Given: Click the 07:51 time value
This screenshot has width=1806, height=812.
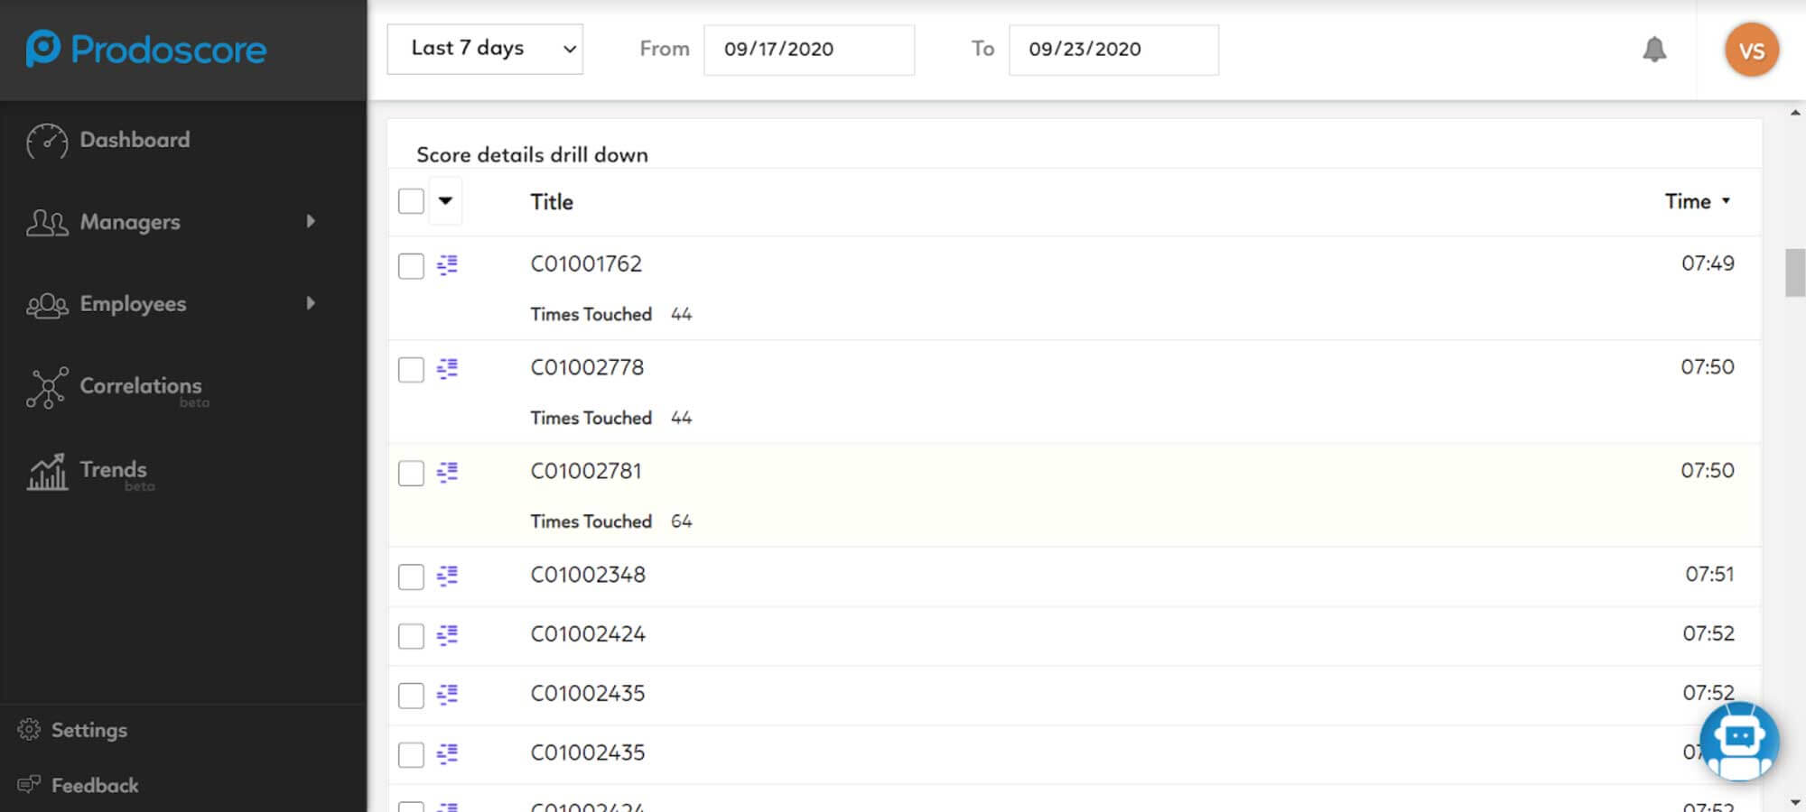Looking at the screenshot, I should coord(1709,575).
